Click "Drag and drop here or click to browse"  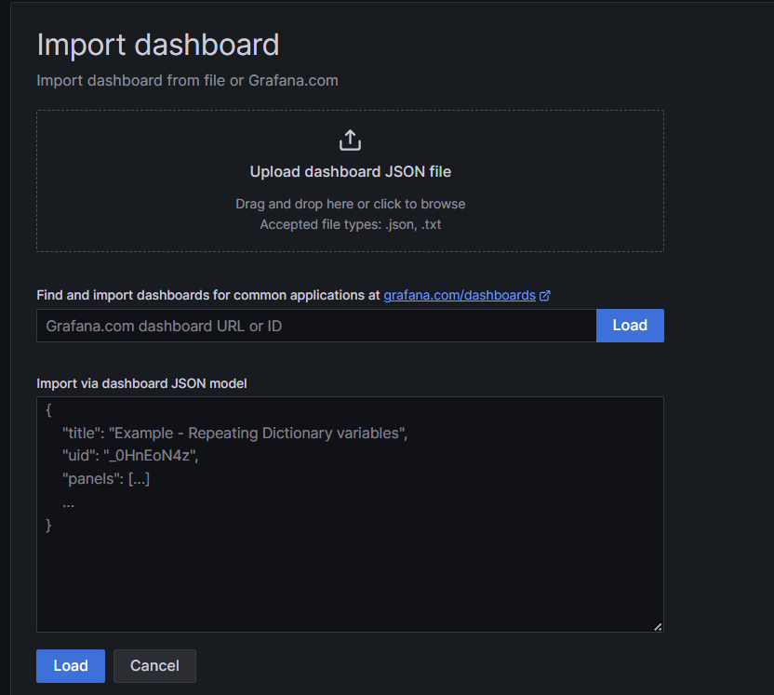tap(351, 204)
